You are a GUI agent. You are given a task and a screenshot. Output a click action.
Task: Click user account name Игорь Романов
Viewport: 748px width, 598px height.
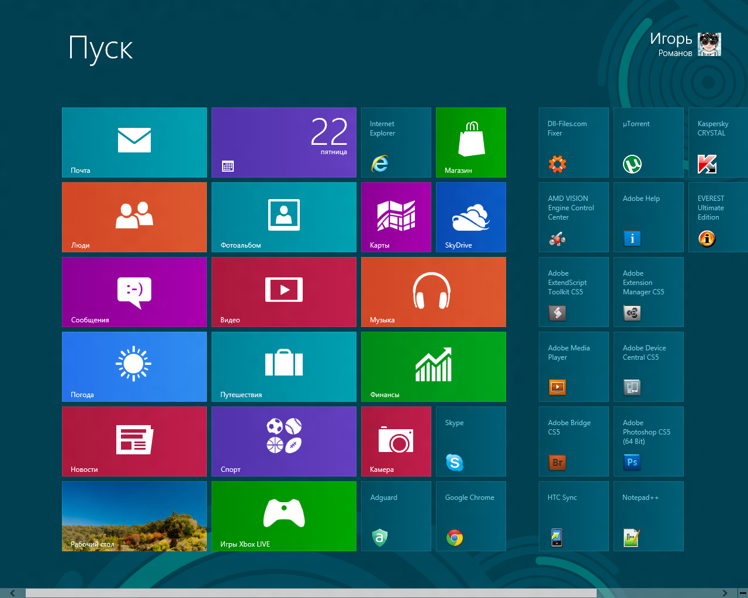point(671,44)
